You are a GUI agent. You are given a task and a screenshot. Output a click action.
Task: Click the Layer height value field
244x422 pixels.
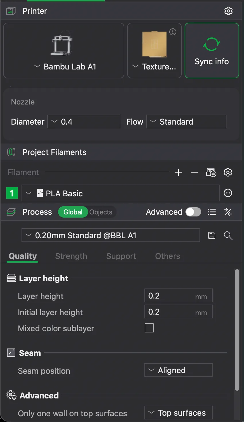tap(178, 296)
